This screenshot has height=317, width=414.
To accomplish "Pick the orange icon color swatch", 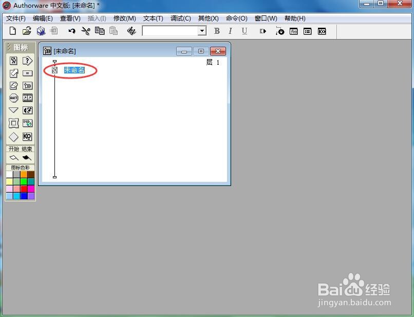I will (x=24, y=174).
